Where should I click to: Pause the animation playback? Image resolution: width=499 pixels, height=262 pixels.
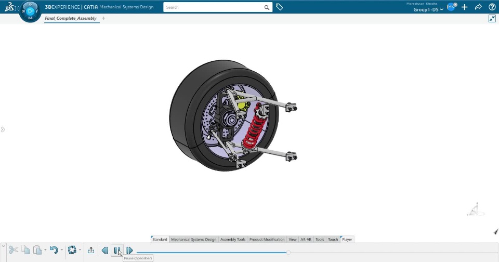[117, 251]
